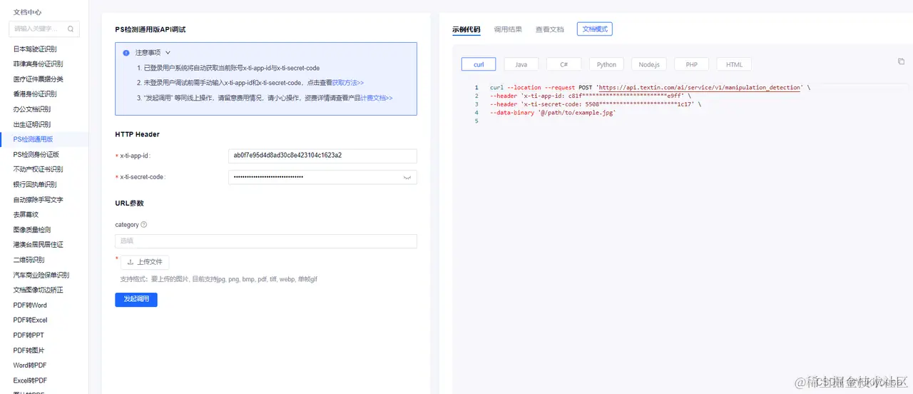Viewport: 913px width, 394px height.
Task: Open 香港身份证识别 in the sidebar
Action: click(x=35, y=94)
